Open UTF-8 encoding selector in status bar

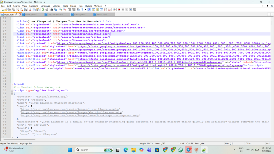248,144
